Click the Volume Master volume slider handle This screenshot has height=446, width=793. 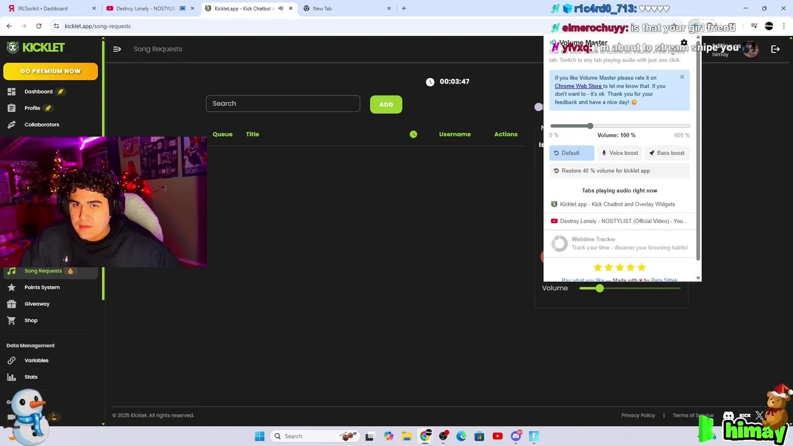(590, 126)
